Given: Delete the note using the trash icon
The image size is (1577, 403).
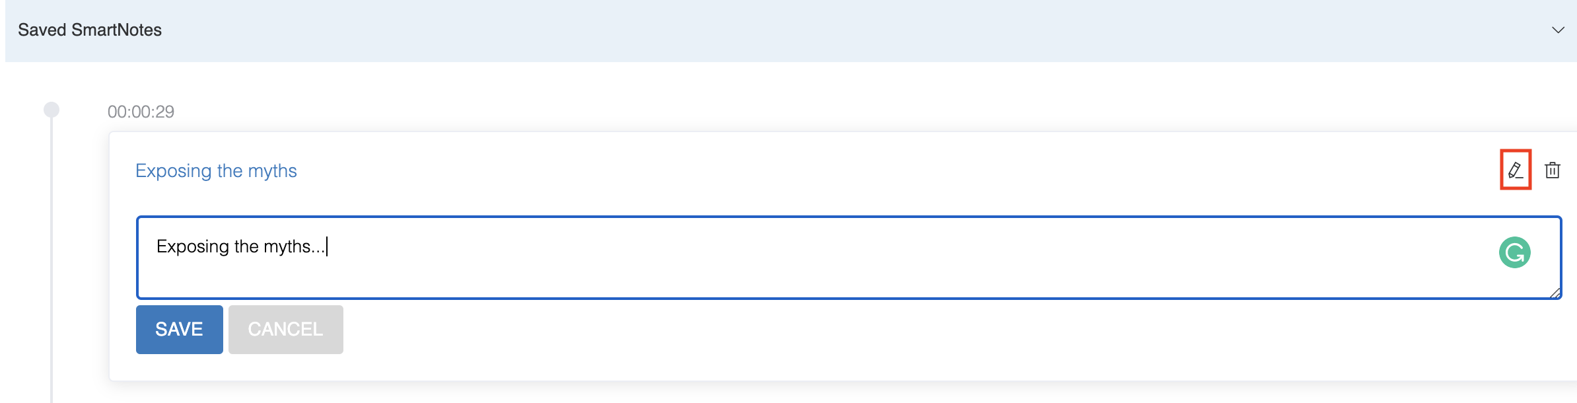Looking at the screenshot, I should [x=1553, y=170].
